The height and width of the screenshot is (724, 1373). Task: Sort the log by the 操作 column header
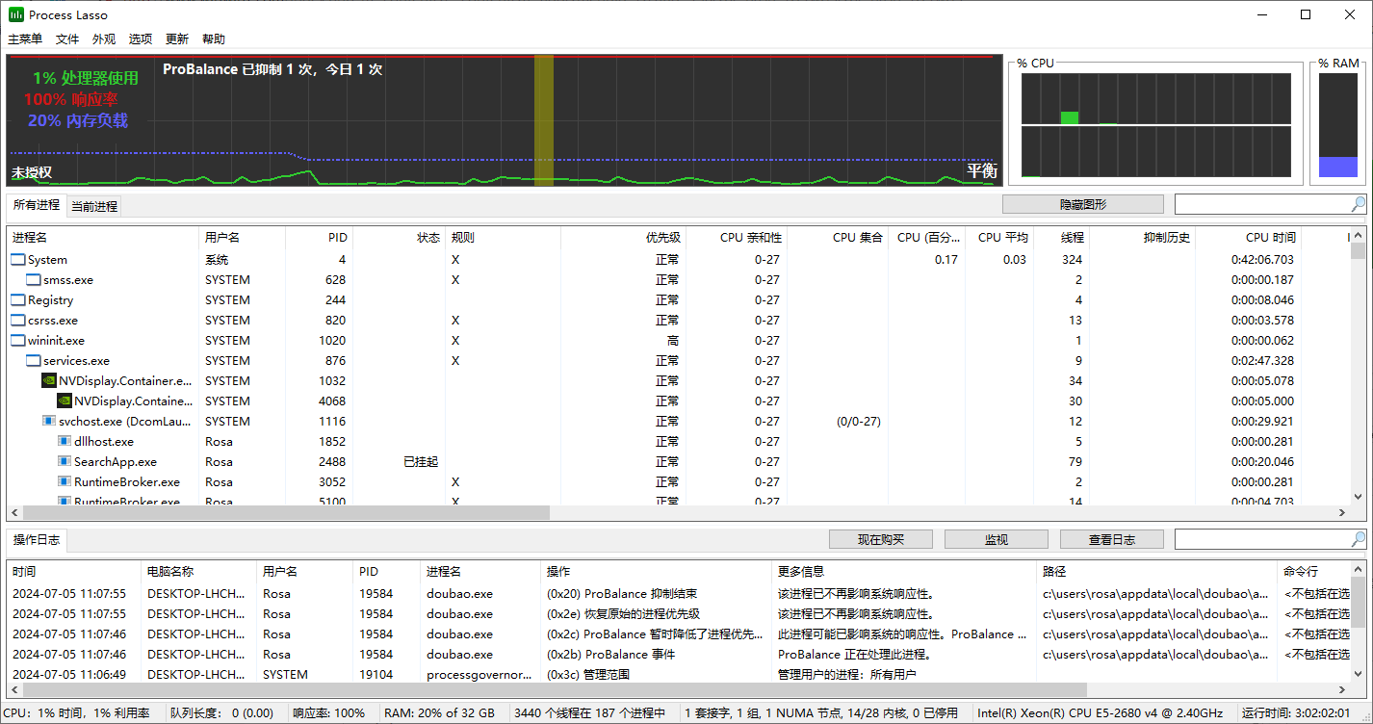tap(657, 572)
